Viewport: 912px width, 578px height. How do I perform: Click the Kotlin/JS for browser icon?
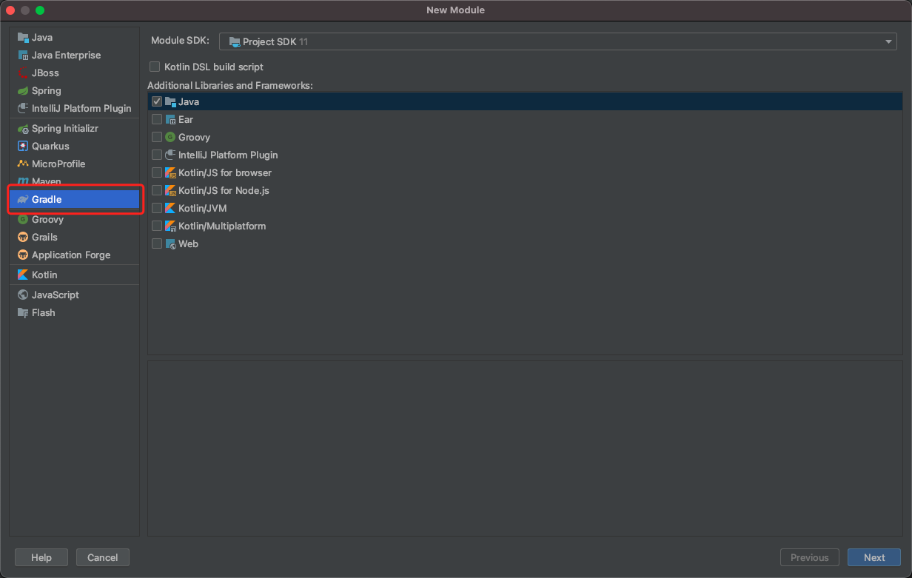[170, 172]
